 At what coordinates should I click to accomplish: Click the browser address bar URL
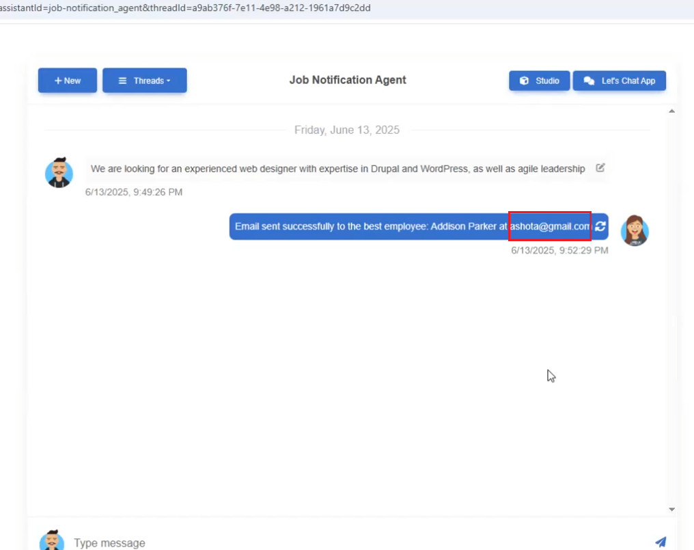click(185, 8)
